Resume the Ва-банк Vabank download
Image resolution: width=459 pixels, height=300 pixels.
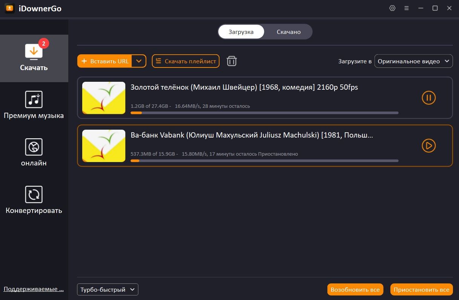pyautogui.click(x=428, y=145)
